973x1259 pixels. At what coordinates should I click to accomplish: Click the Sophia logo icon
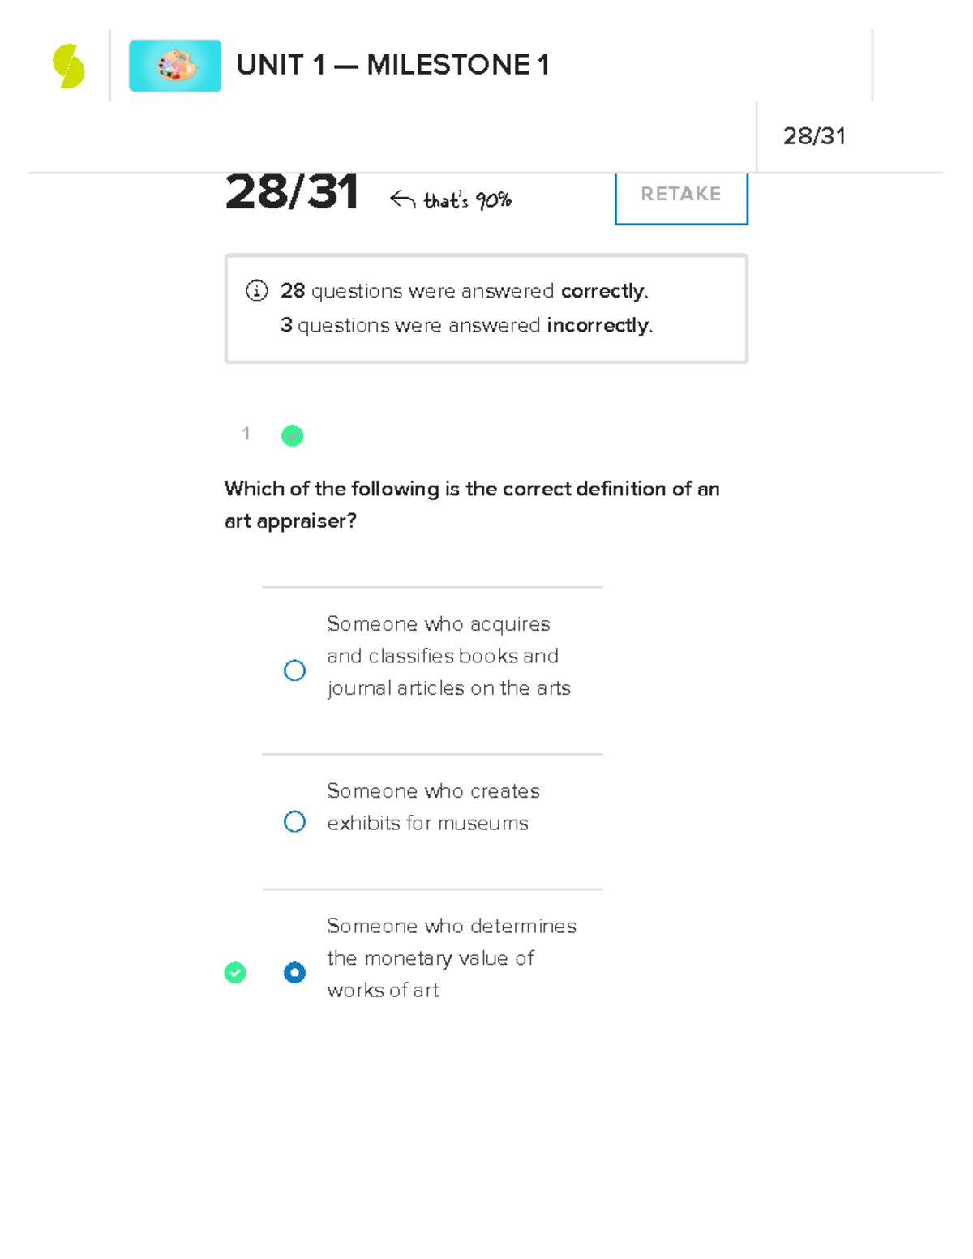tap(69, 66)
